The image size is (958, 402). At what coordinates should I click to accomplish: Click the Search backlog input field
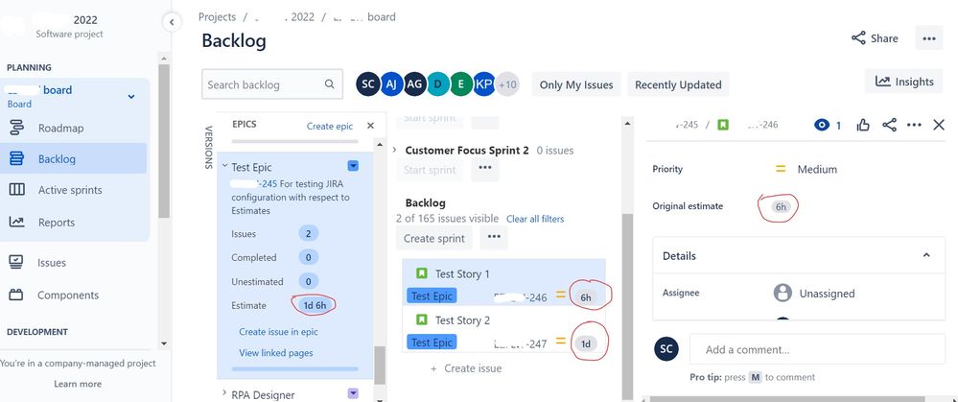pyautogui.click(x=272, y=84)
